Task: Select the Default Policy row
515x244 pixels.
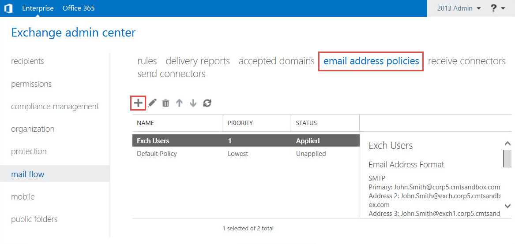Action: pos(157,154)
